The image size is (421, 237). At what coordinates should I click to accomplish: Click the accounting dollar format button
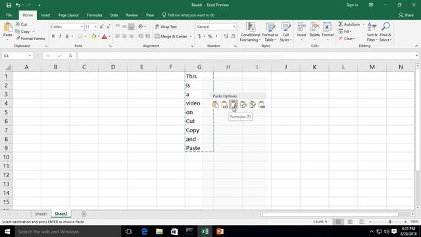[199, 36]
